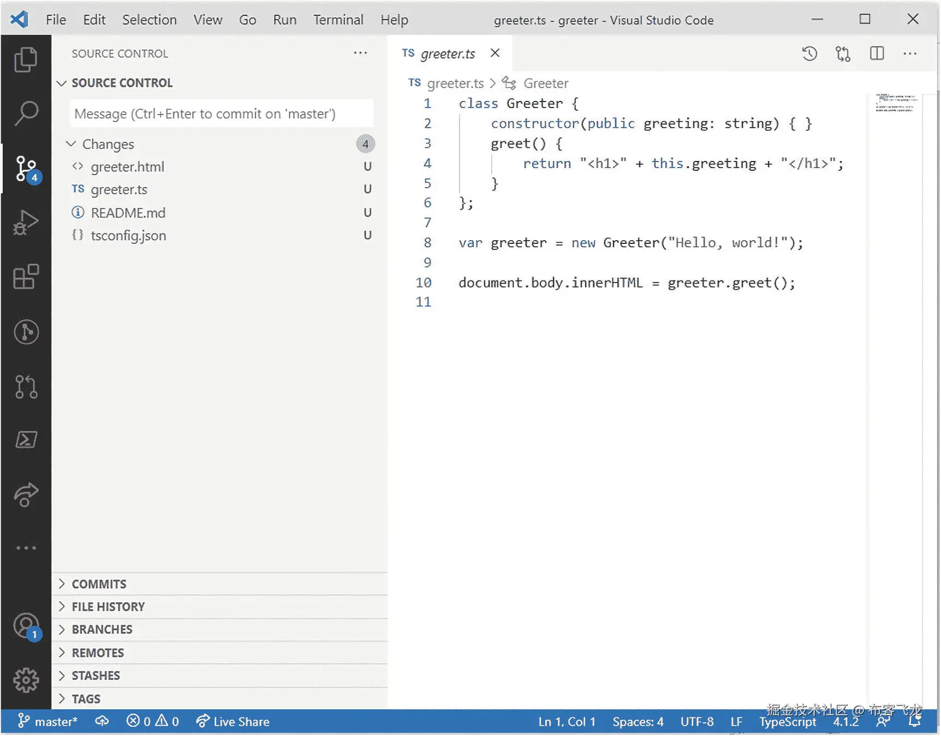Open the Accounts icon in the activity bar

click(x=26, y=626)
